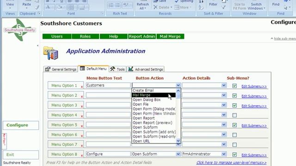This screenshot has width=296, height=166.
Task: Collapse Button Action dropdown for Menu Option 1
Action: pyautogui.click(x=178, y=85)
